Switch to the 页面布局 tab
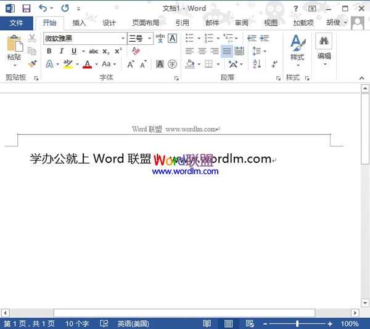The width and height of the screenshot is (370, 329). tap(146, 23)
